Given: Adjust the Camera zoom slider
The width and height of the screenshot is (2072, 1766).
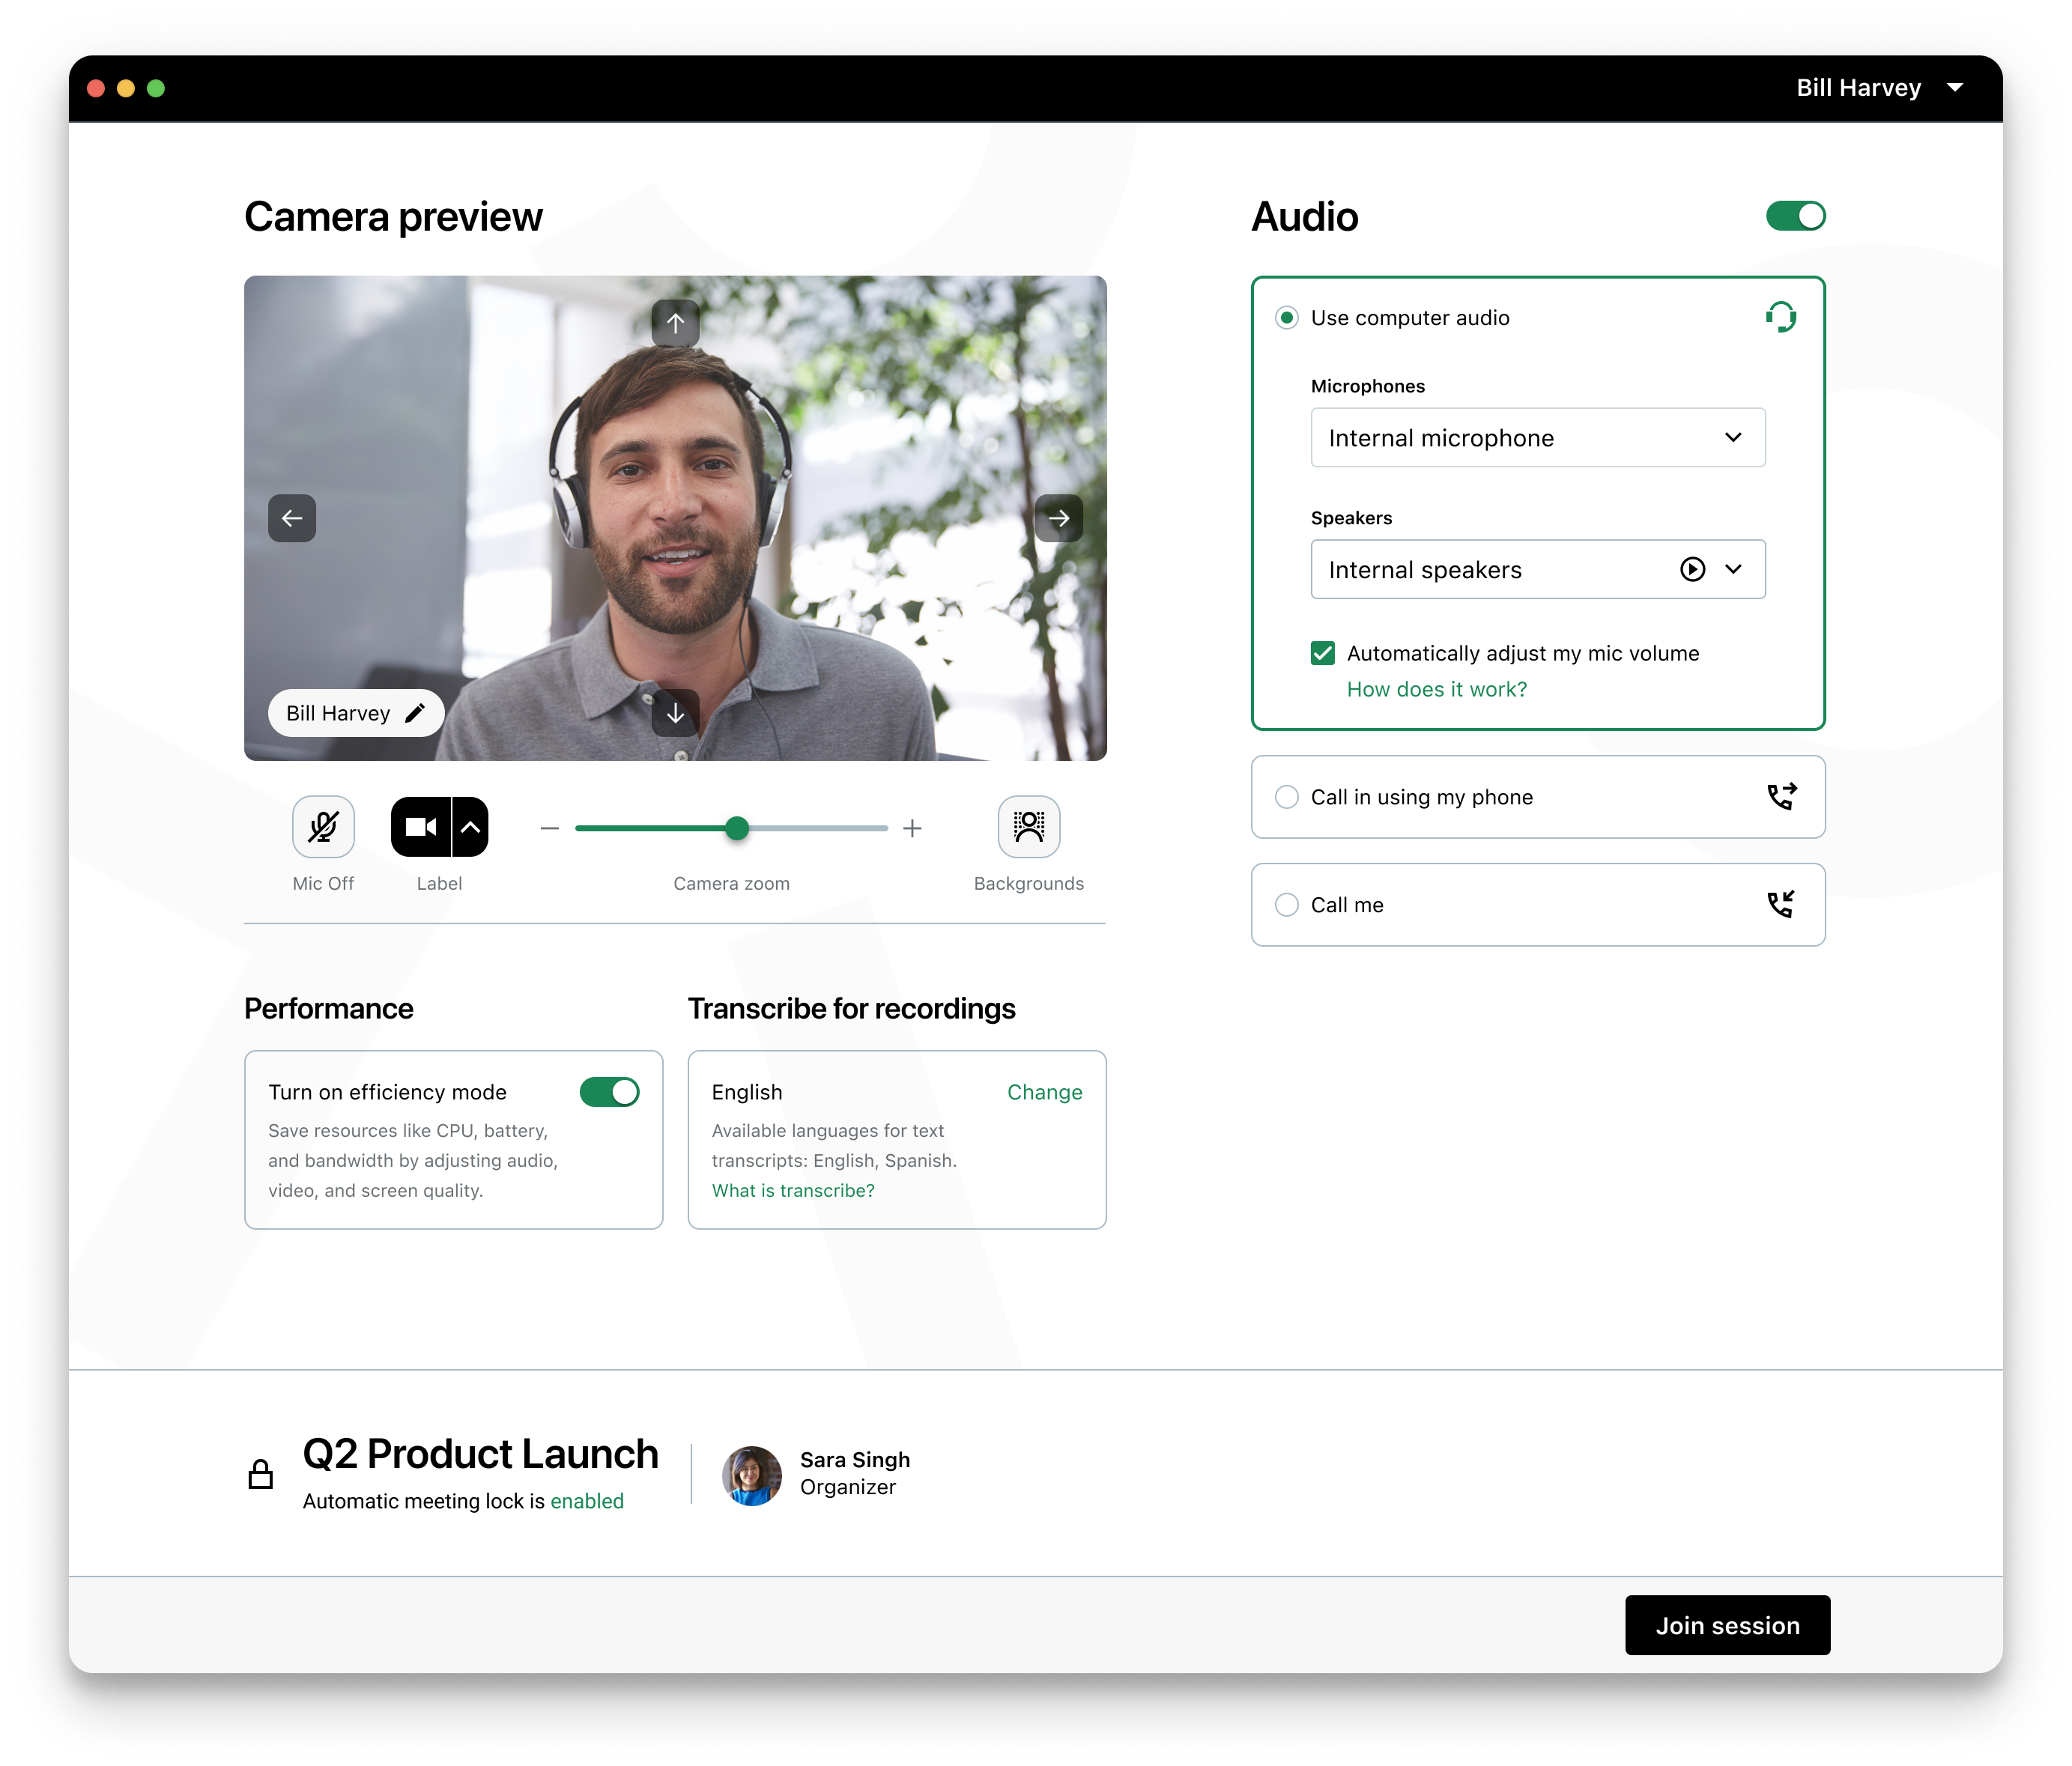Looking at the screenshot, I should click(x=737, y=829).
